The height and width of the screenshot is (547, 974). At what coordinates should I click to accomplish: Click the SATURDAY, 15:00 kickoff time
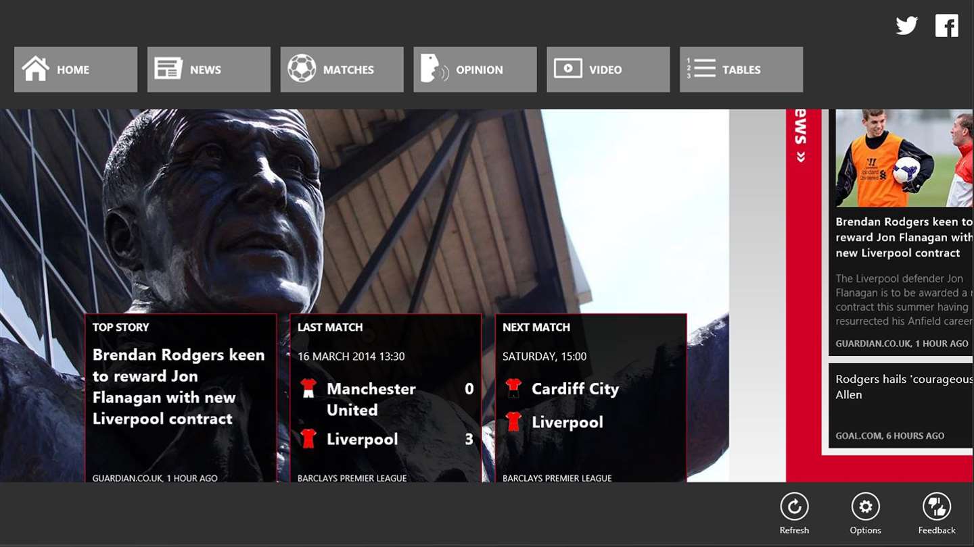pos(544,357)
